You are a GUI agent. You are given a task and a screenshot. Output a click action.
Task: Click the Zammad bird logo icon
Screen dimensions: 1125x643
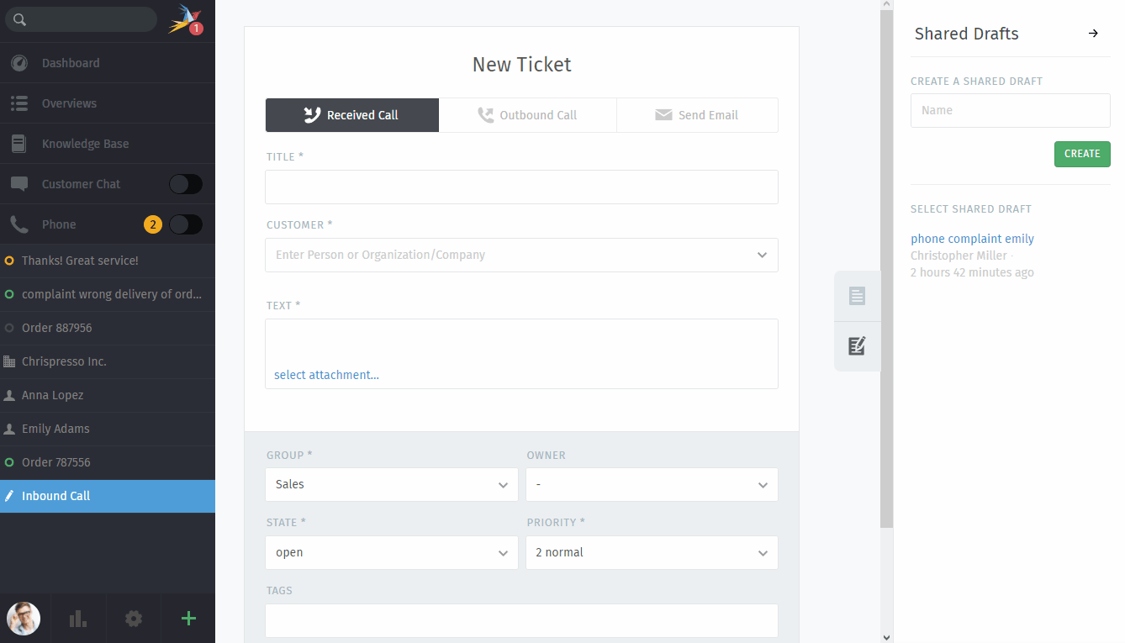click(x=184, y=18)
